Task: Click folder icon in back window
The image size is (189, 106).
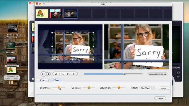Action: click(178, 77)
